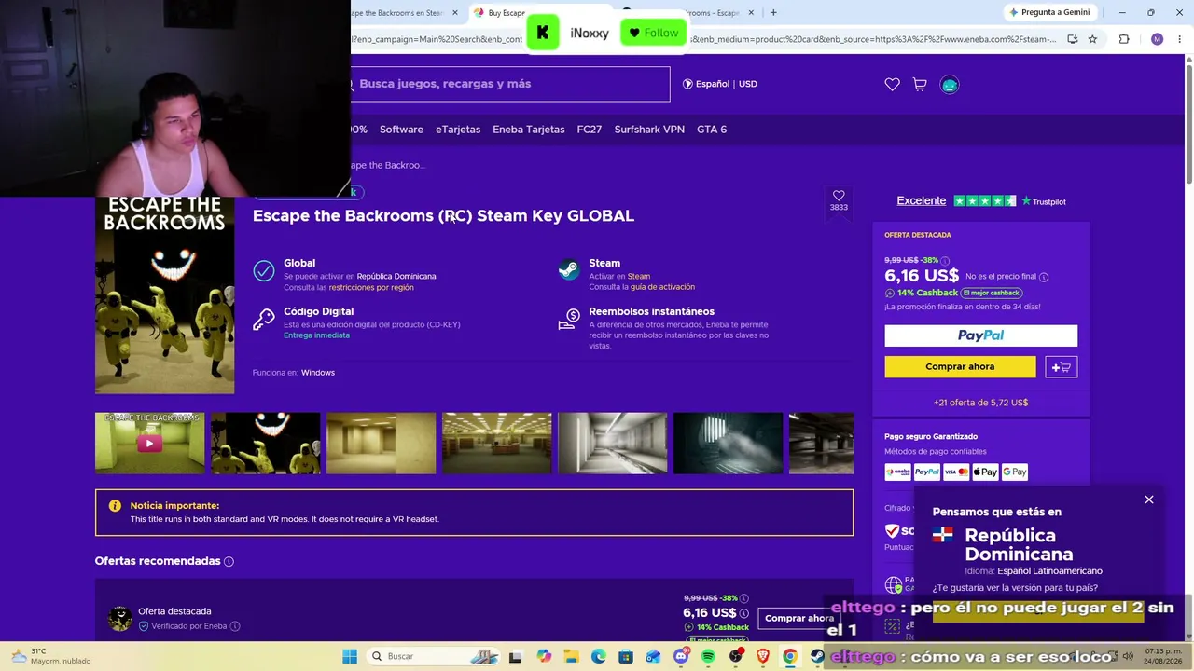Bookmark this page with the star icon
The image size is (1194, 671).
tap(1092, 39)
